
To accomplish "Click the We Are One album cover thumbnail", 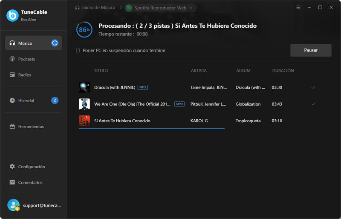I will point(84,104).
